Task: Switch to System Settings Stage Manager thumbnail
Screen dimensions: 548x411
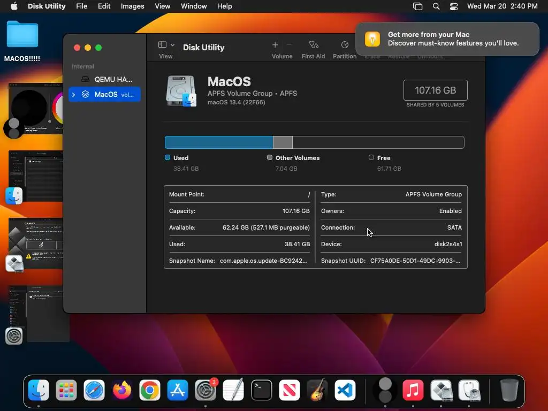Action: tap(39, 314)
